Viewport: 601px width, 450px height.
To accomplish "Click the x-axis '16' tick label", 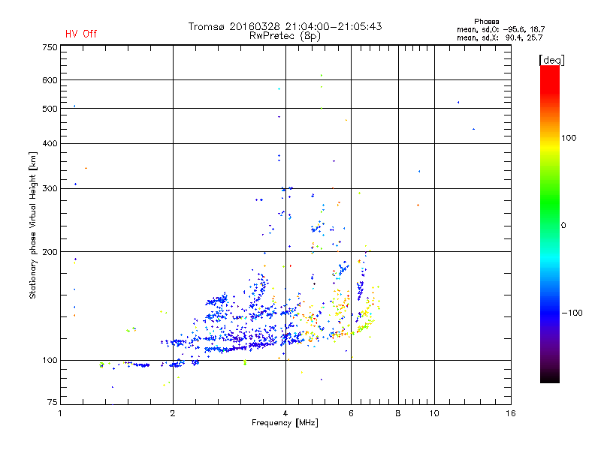I will (x=511, y=413).
